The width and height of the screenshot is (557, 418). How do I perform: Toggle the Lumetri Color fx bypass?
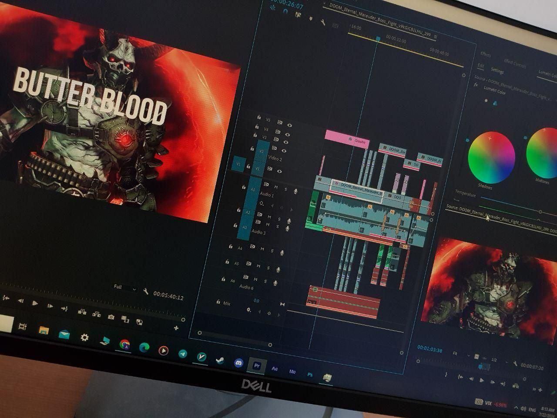476,85
